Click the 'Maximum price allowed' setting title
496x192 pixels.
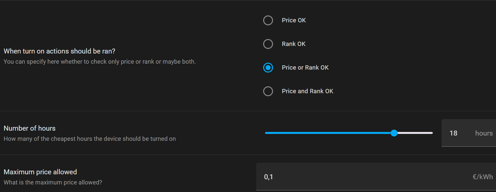40,172
